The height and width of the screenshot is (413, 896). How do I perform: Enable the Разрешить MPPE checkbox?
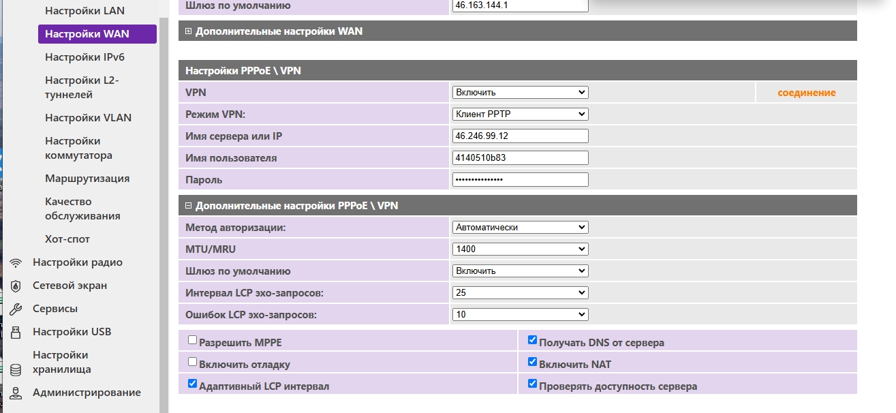192,340
